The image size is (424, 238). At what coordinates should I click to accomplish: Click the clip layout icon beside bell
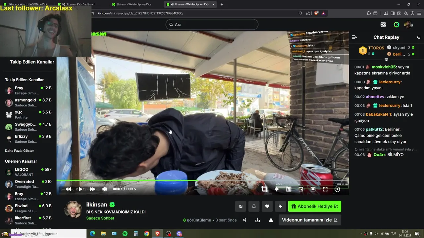click(x=241, y=206)
